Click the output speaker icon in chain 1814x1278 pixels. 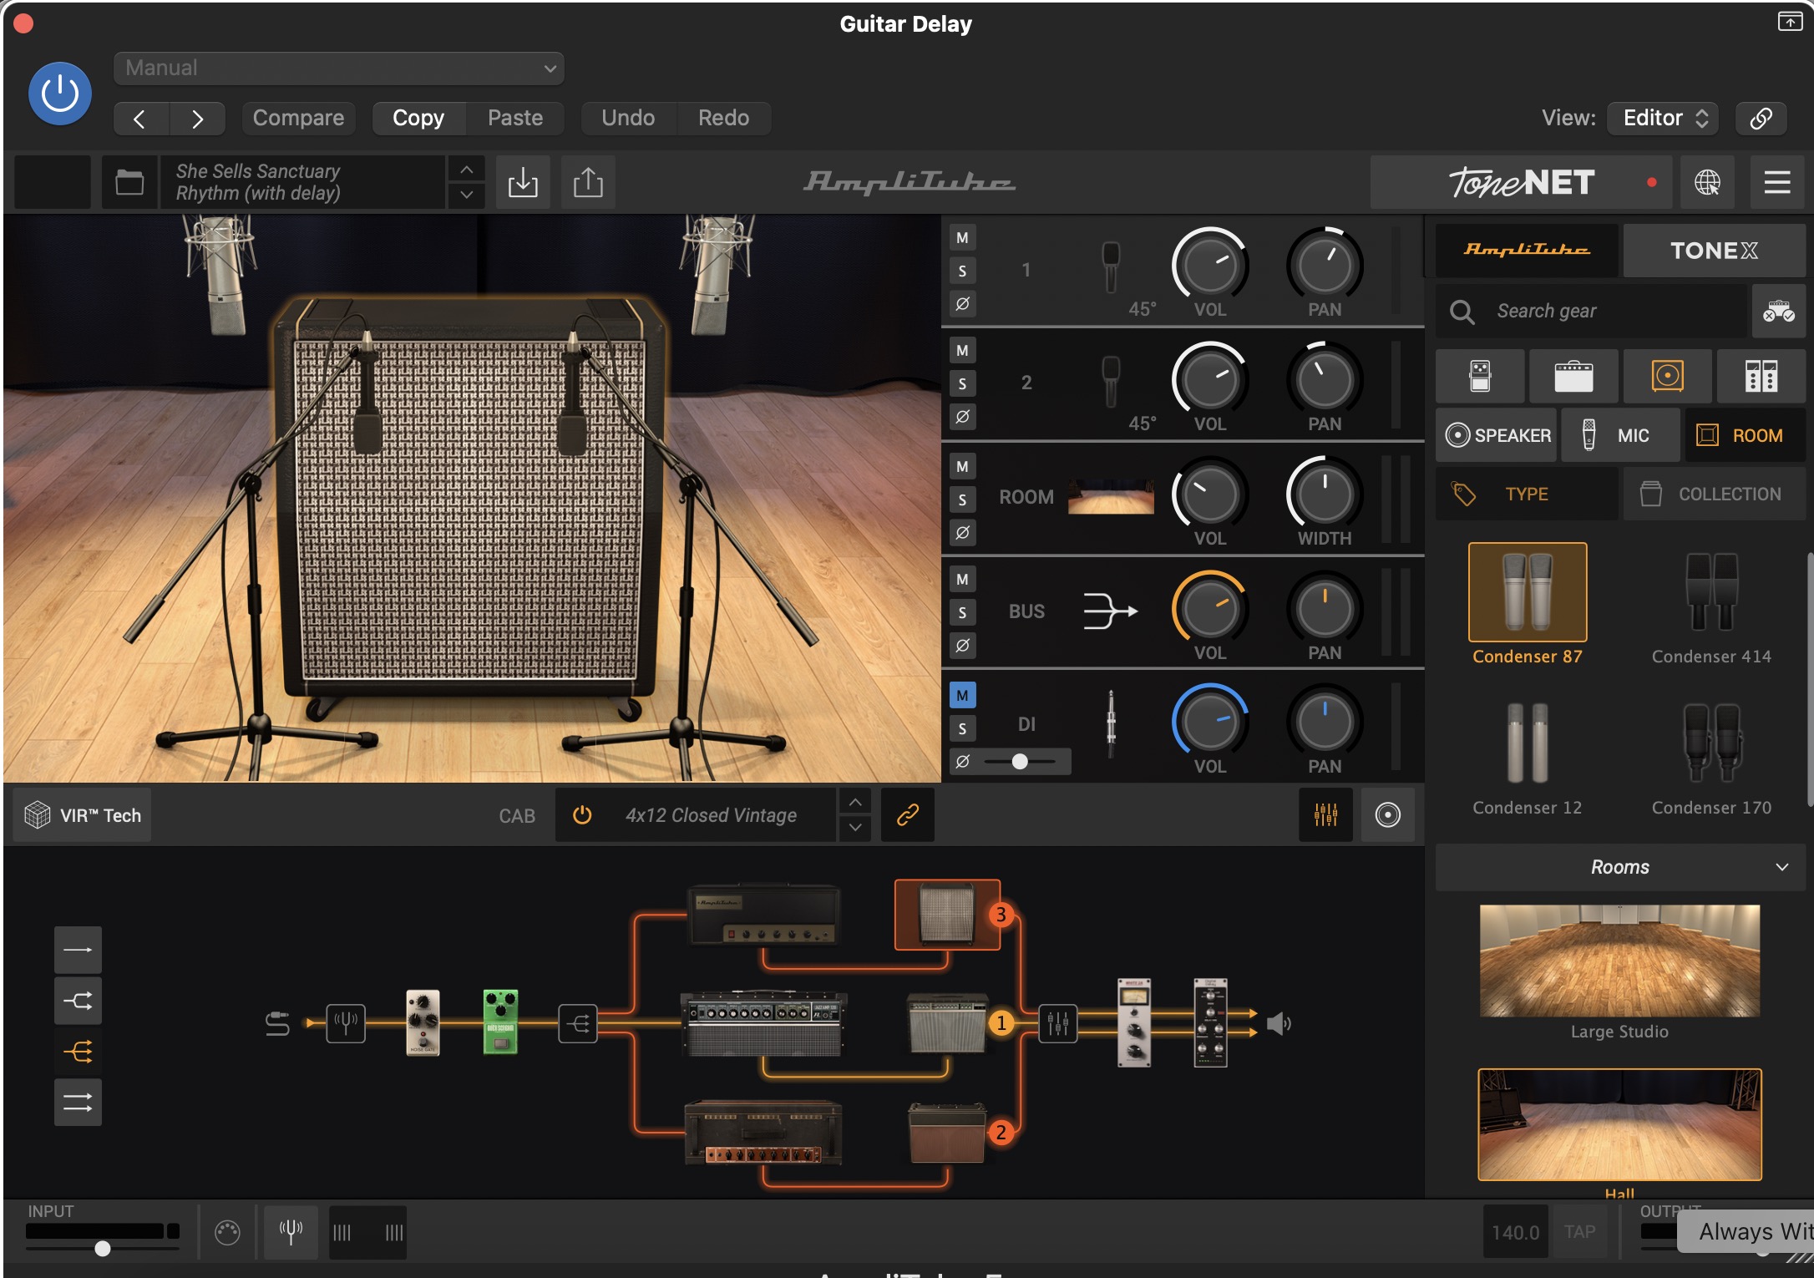coord(1279,1023)
